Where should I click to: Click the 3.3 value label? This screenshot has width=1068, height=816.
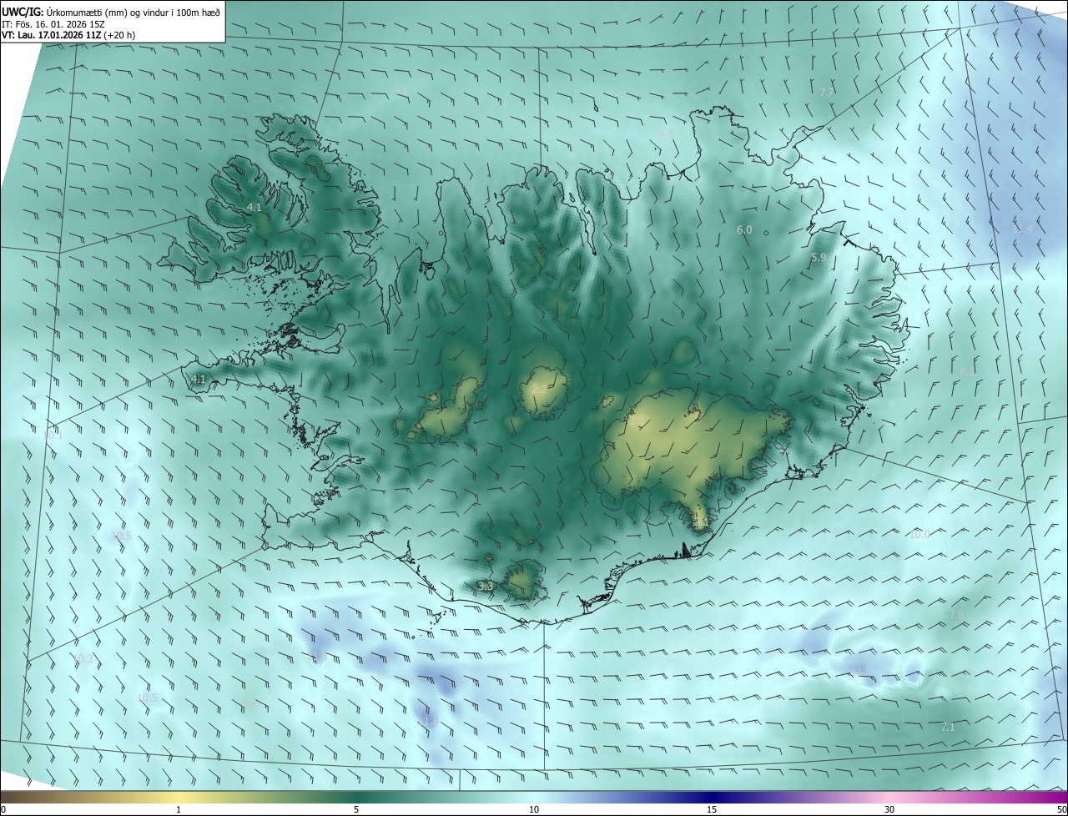[x=486, y=587]
